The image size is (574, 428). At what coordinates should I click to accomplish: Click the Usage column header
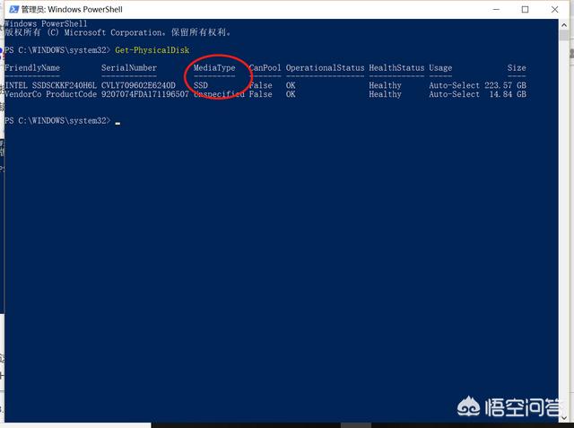click(440, 67)
